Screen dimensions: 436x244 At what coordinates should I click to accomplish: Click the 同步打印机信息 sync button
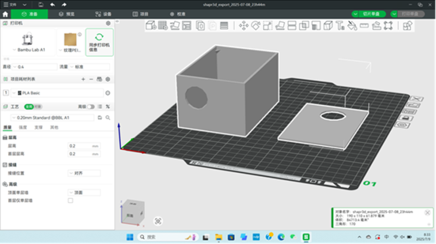99,42
